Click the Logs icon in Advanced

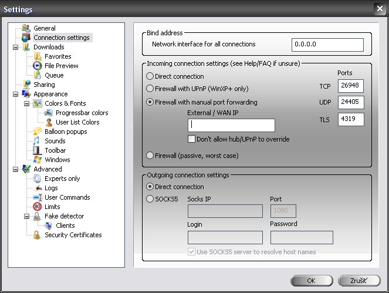pyautogui.click(x=38, y=188)
